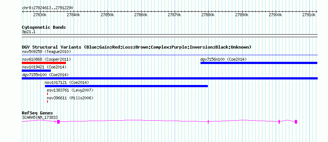Click the 8p21.1 band label
This screenshot has height=142, width=328.
click(29, 32)
